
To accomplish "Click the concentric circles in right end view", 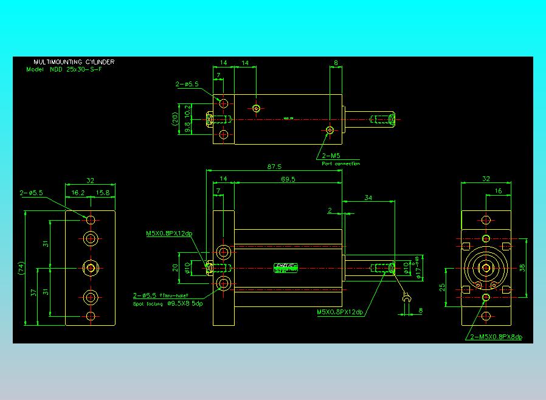I will coord(486,268).
